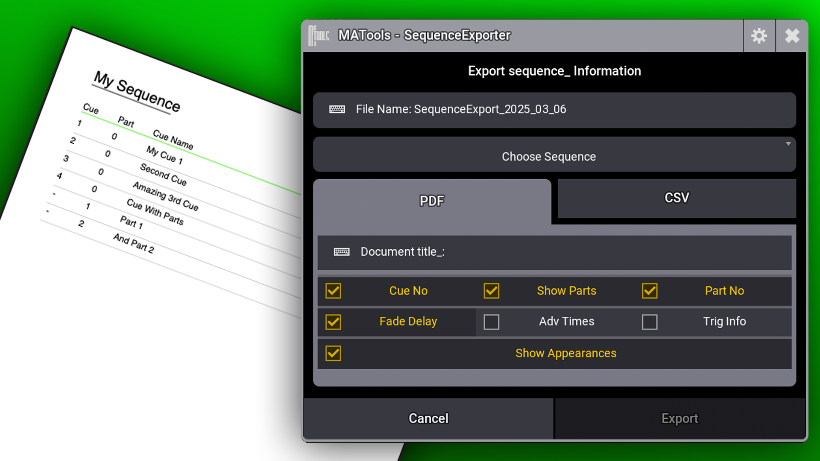Edit the File Name field
This screenshot has width=820, height=461.
point(554,110)
